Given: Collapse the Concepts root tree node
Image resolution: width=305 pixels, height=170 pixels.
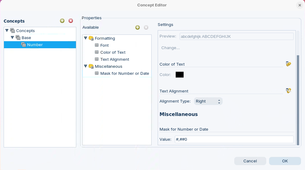Looking at the screenshot, I should tap(7, 31).
